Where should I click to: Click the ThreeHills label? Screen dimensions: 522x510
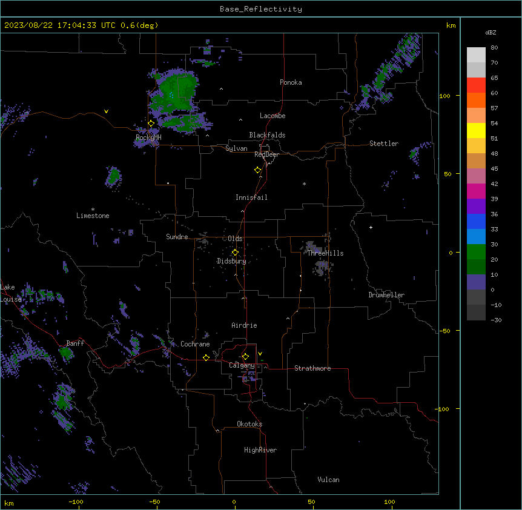[x=325, y=253]
